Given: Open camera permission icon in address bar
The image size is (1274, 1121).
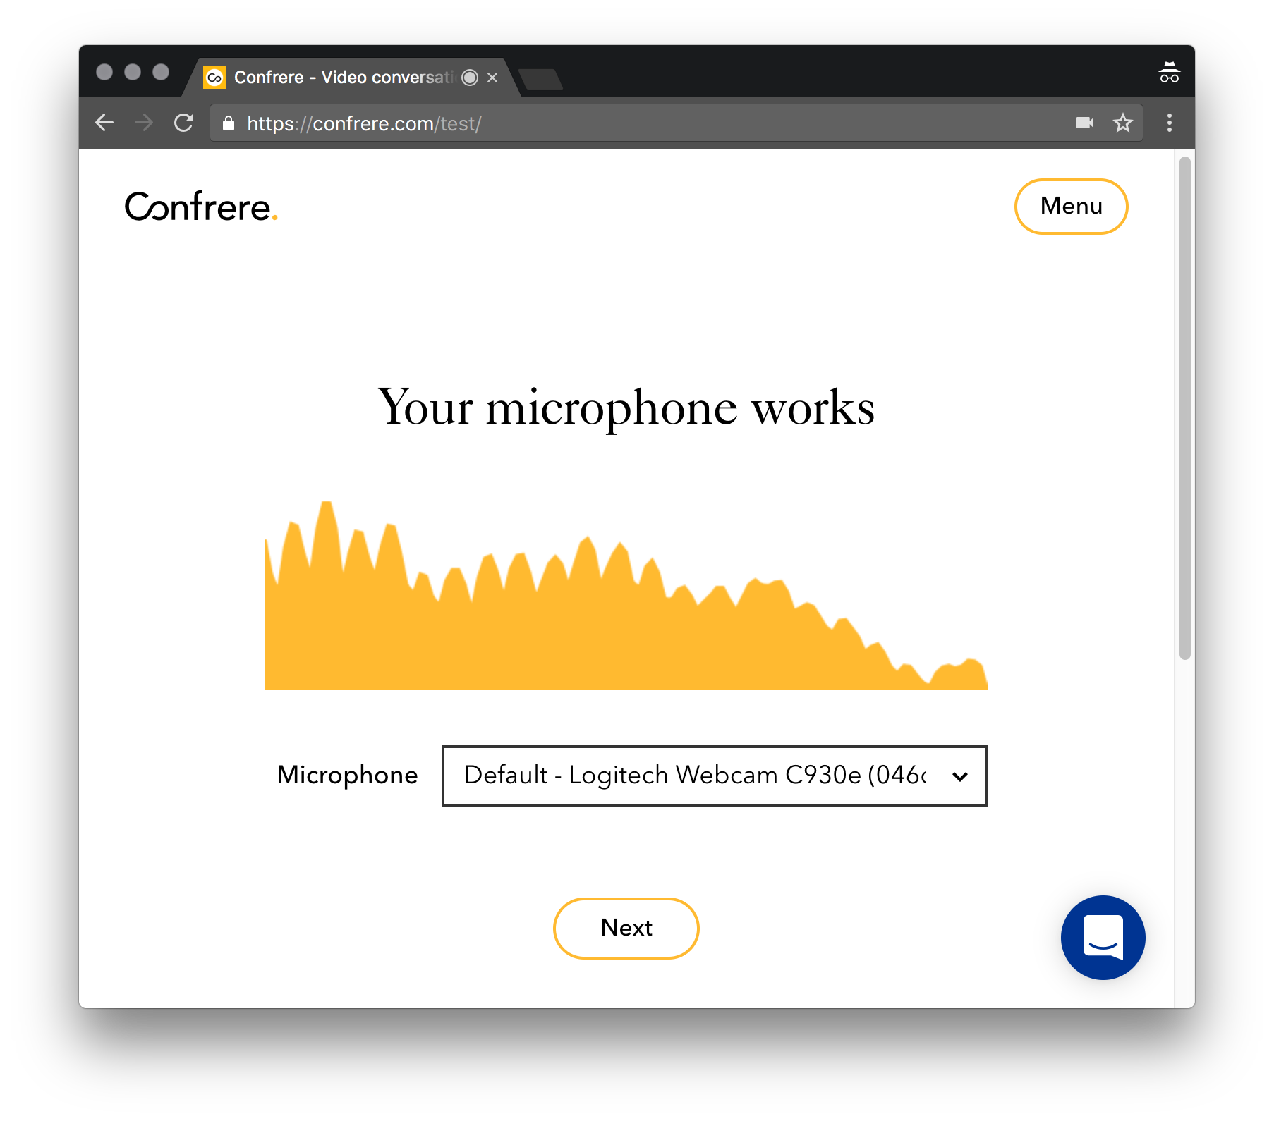Looking at the screenshot, I should pos(1085,123).
